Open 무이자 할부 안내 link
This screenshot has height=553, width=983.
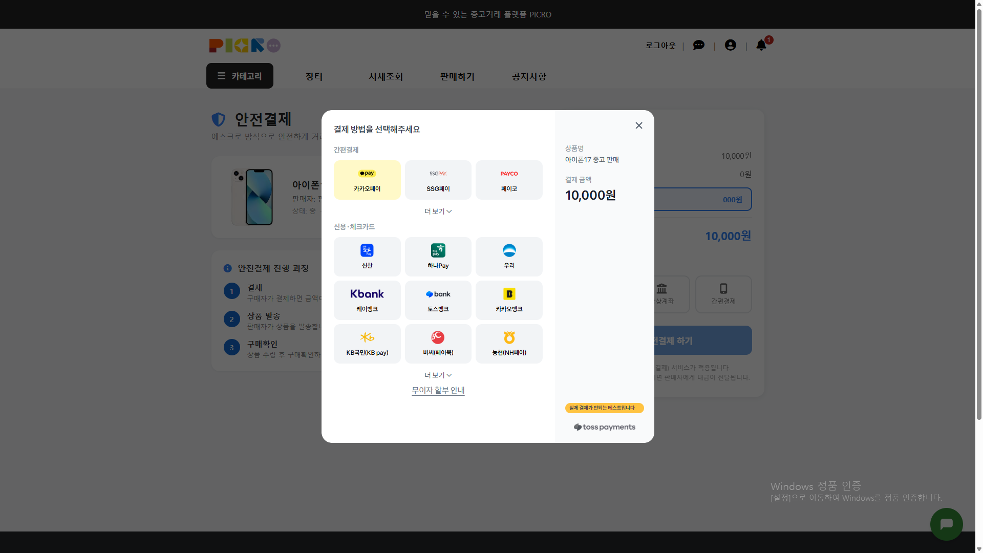coord(438,390)
